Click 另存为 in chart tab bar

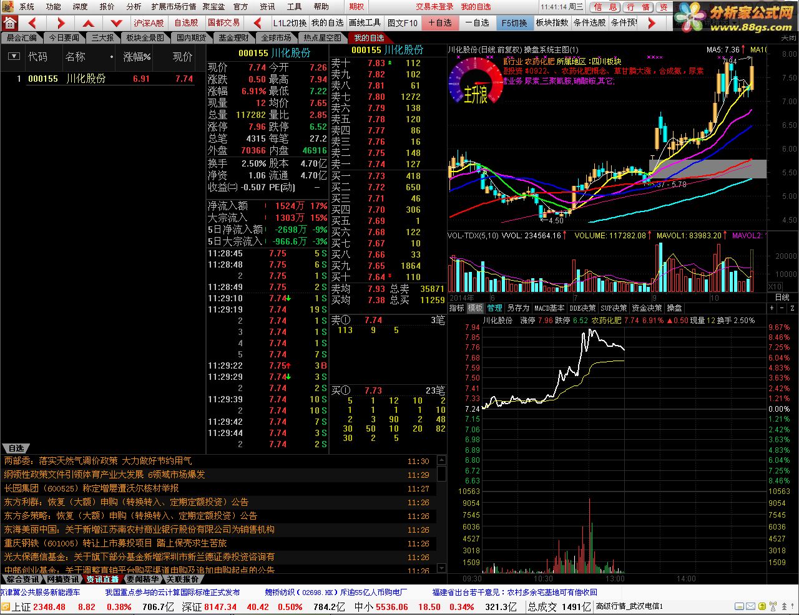pyautogui.click(x=518, y=308)
